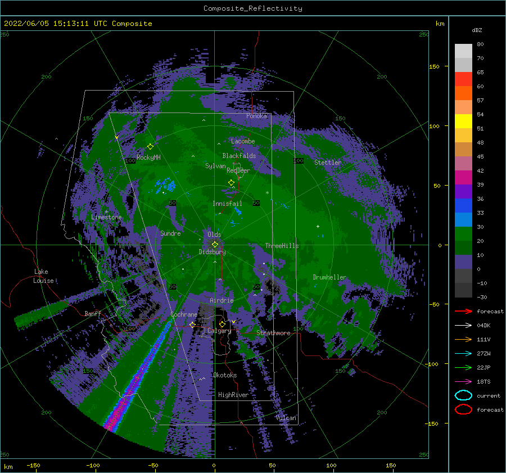Image resolution: width=506 pixels, height=473 pixels.
Task: Click the yellow diamond marker above Calgary label
Action: pyautogui.click(x=222, y=324)
